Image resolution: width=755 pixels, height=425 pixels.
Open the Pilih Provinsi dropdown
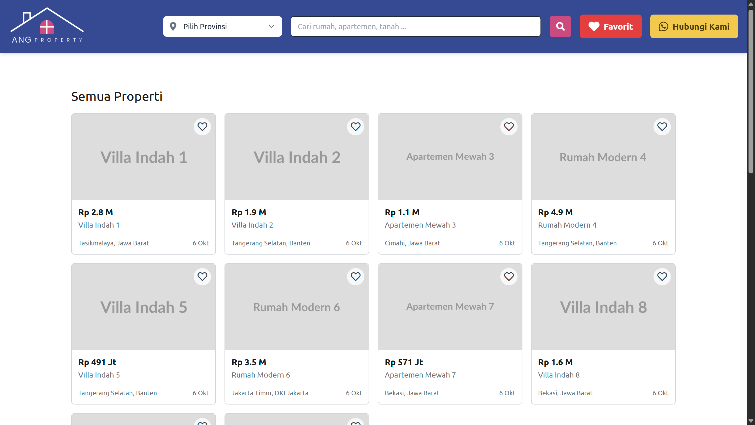click(x=222, y=26)
